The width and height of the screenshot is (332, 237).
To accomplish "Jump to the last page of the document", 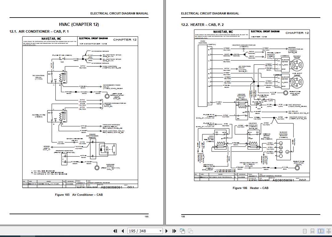I will (174, 231).
